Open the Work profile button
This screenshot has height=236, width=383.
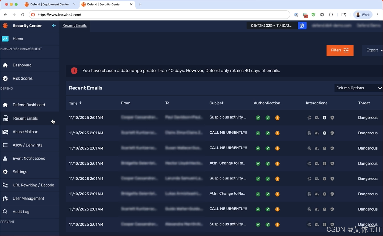coord(363,15)
